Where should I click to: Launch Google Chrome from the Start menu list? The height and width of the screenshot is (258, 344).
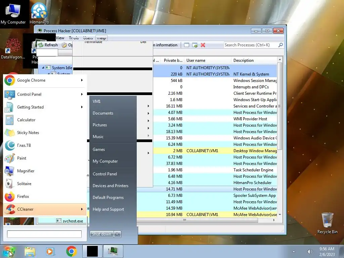[44, 80]
